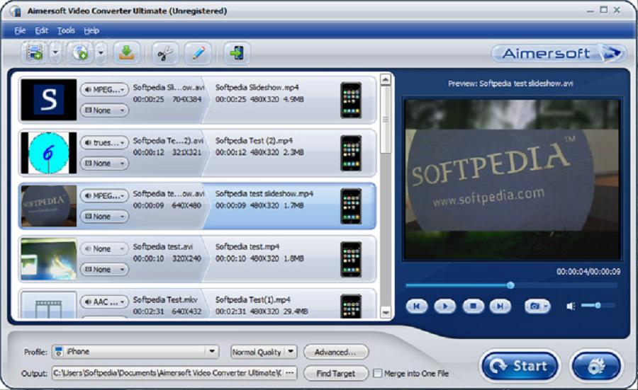The width and height of the screenshot is (638, 390).
Task: Mute audio using the speaker icon
Action: (x=571, y=306)
